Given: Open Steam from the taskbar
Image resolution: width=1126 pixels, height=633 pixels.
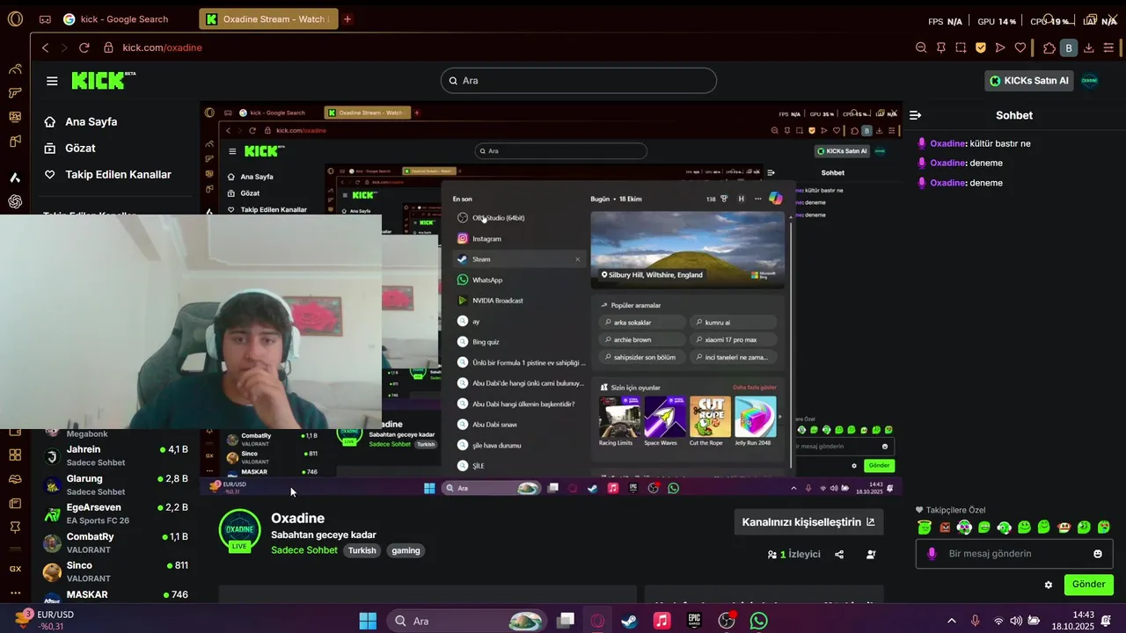Looking at the screenshot, I should point(630,621).
